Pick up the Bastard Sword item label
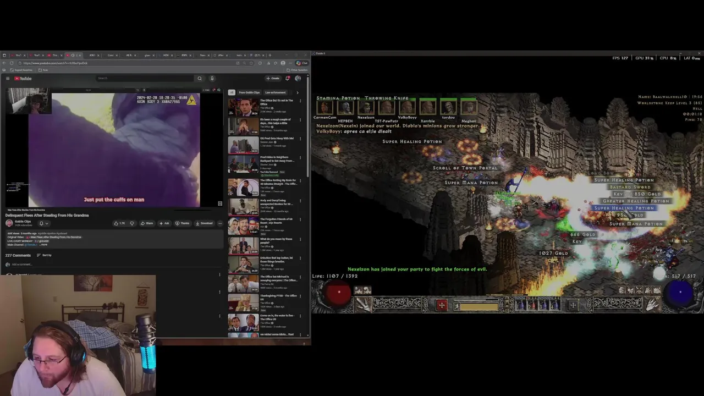Viewport: 704px width, 396px height. 630,187
